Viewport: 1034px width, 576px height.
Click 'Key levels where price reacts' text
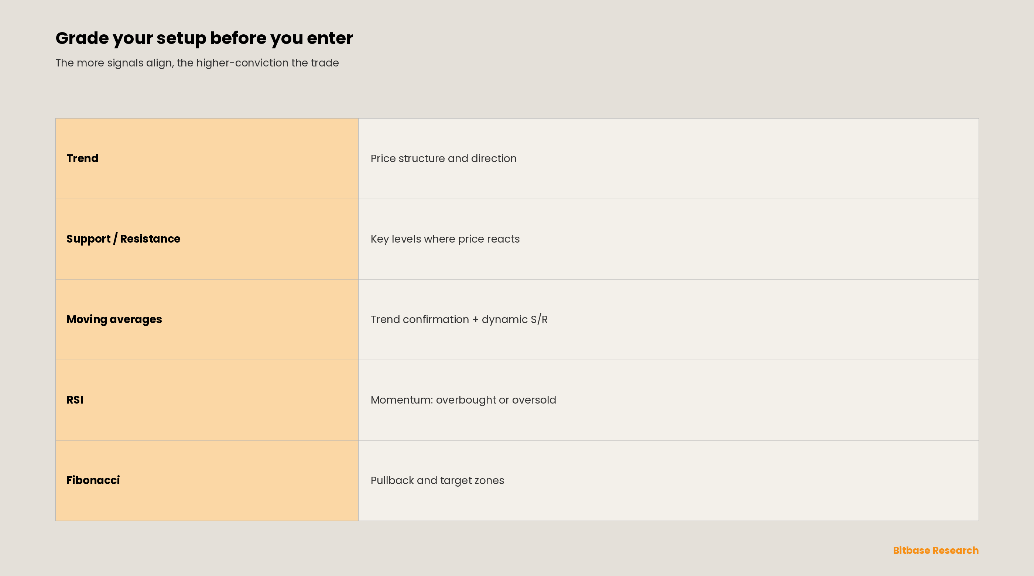tap(445, 239)
